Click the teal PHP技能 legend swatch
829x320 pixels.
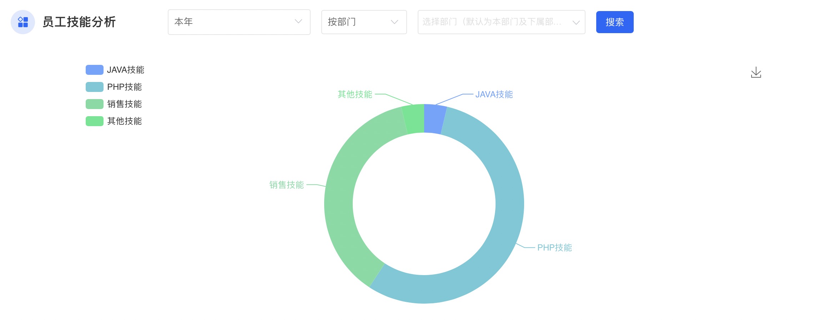point(94,87)
